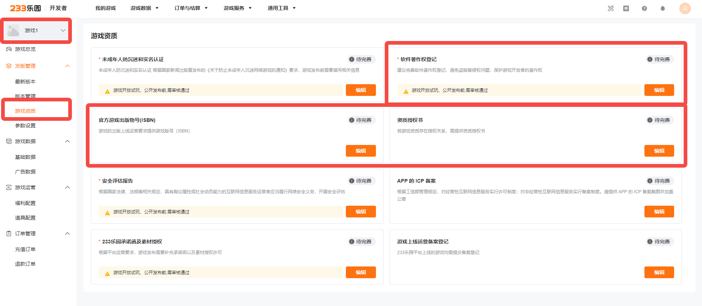Open the notifications bell
Screen dimensions: 702x306
[x=663, y=8]
